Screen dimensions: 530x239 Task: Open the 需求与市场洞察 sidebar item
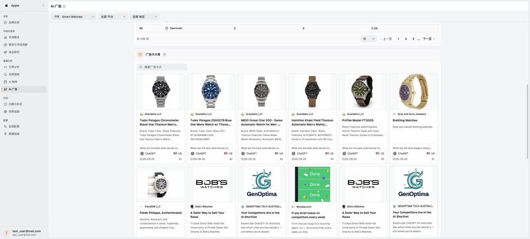point(24,45)
